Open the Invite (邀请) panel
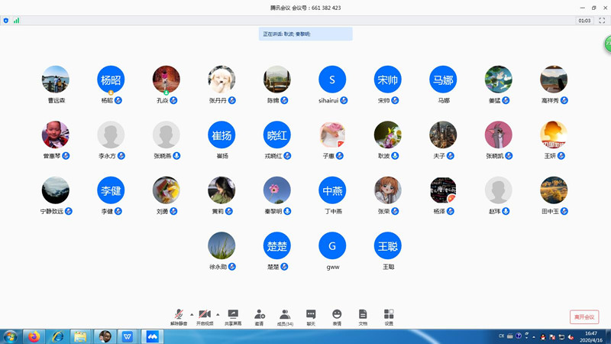This screenshot has height=344, width=611. pyautogui.click(x=259, y=316)
